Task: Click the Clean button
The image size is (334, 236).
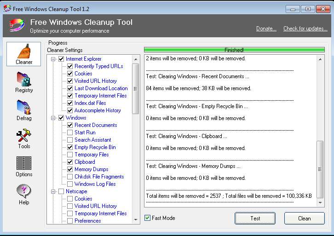Action: click(305, 219)
